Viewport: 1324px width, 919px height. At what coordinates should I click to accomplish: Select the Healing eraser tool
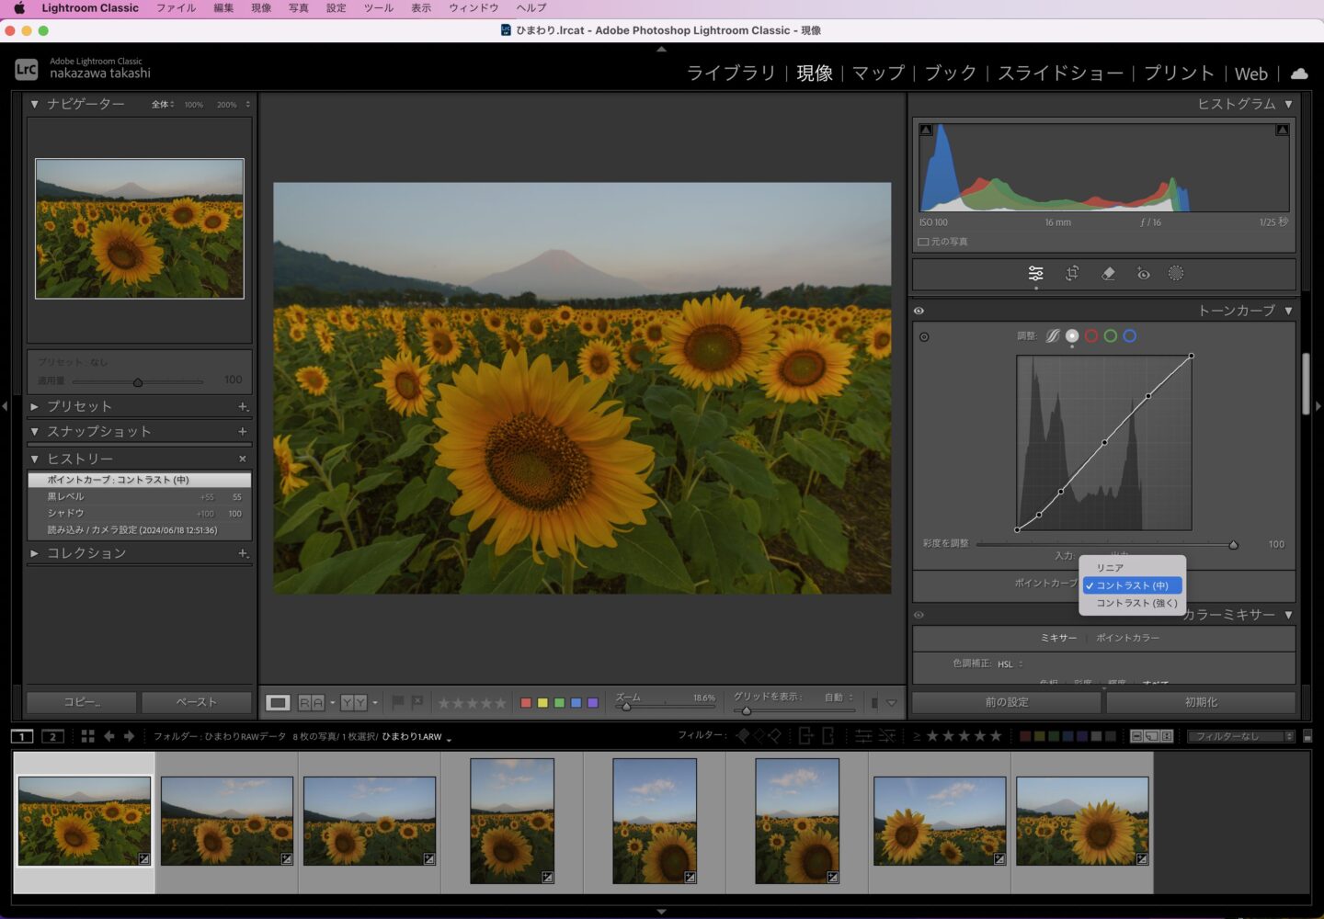(1108, 273)
